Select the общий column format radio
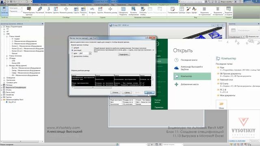Viewport: 260px width, 146px height. pyautogui.click(x=72, y=48)
